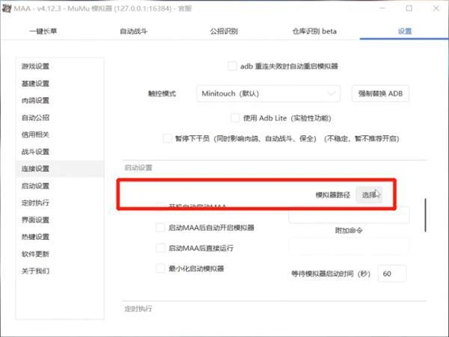Select the 设置 tab

(405, 31)
